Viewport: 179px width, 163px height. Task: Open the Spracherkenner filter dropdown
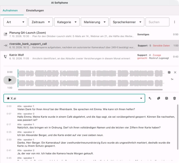point(127,22)
